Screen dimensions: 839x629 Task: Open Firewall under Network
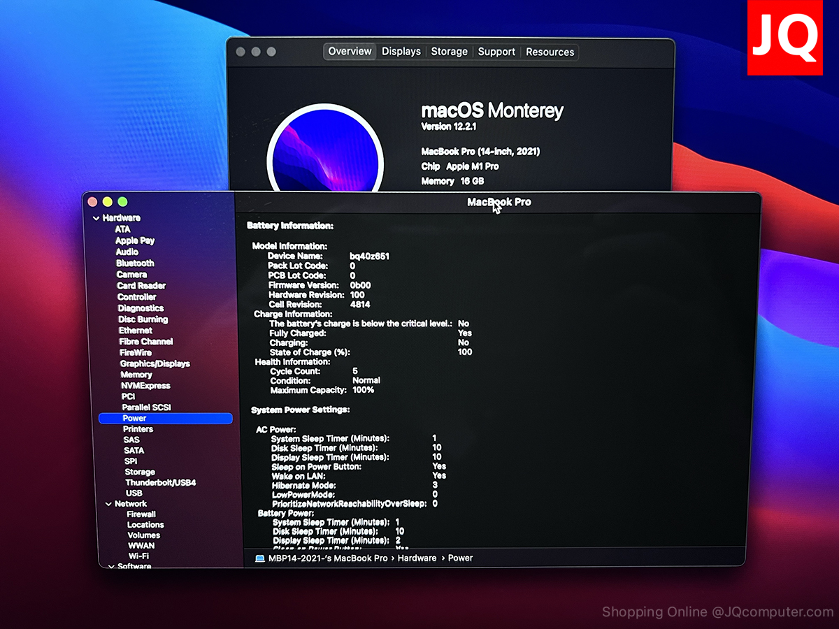click(x=141, y=514)
